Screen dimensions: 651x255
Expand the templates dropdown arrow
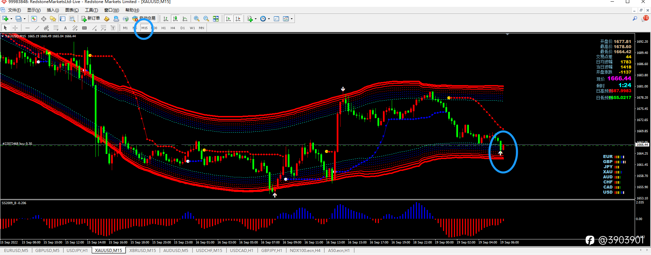[292, 19]
